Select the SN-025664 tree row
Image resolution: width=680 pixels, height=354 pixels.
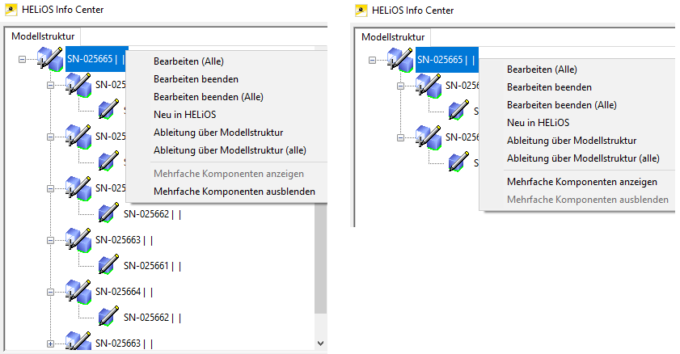124,292
